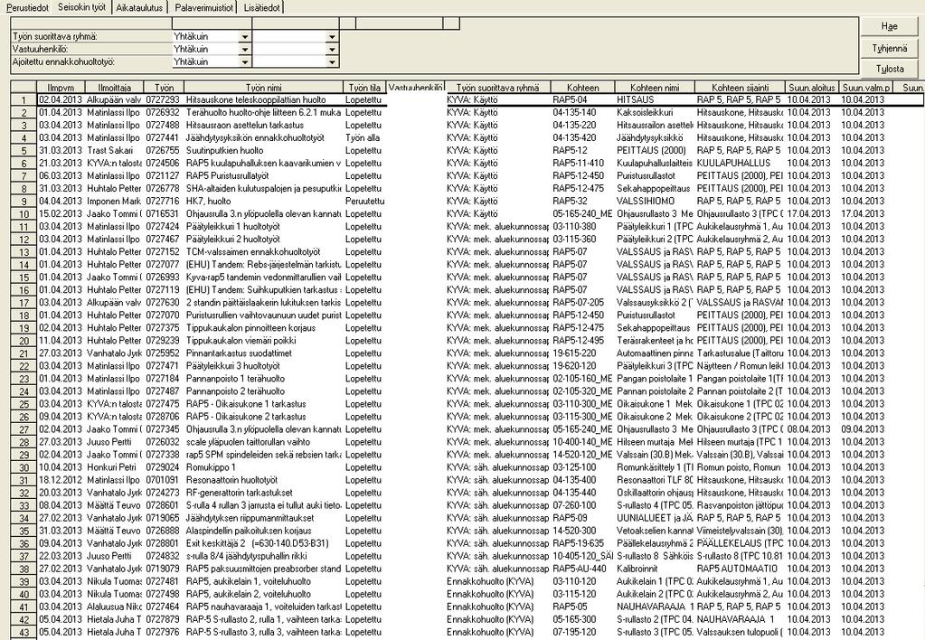
Task: Select target code "04-135-140" cell
Action: [582, 113]
